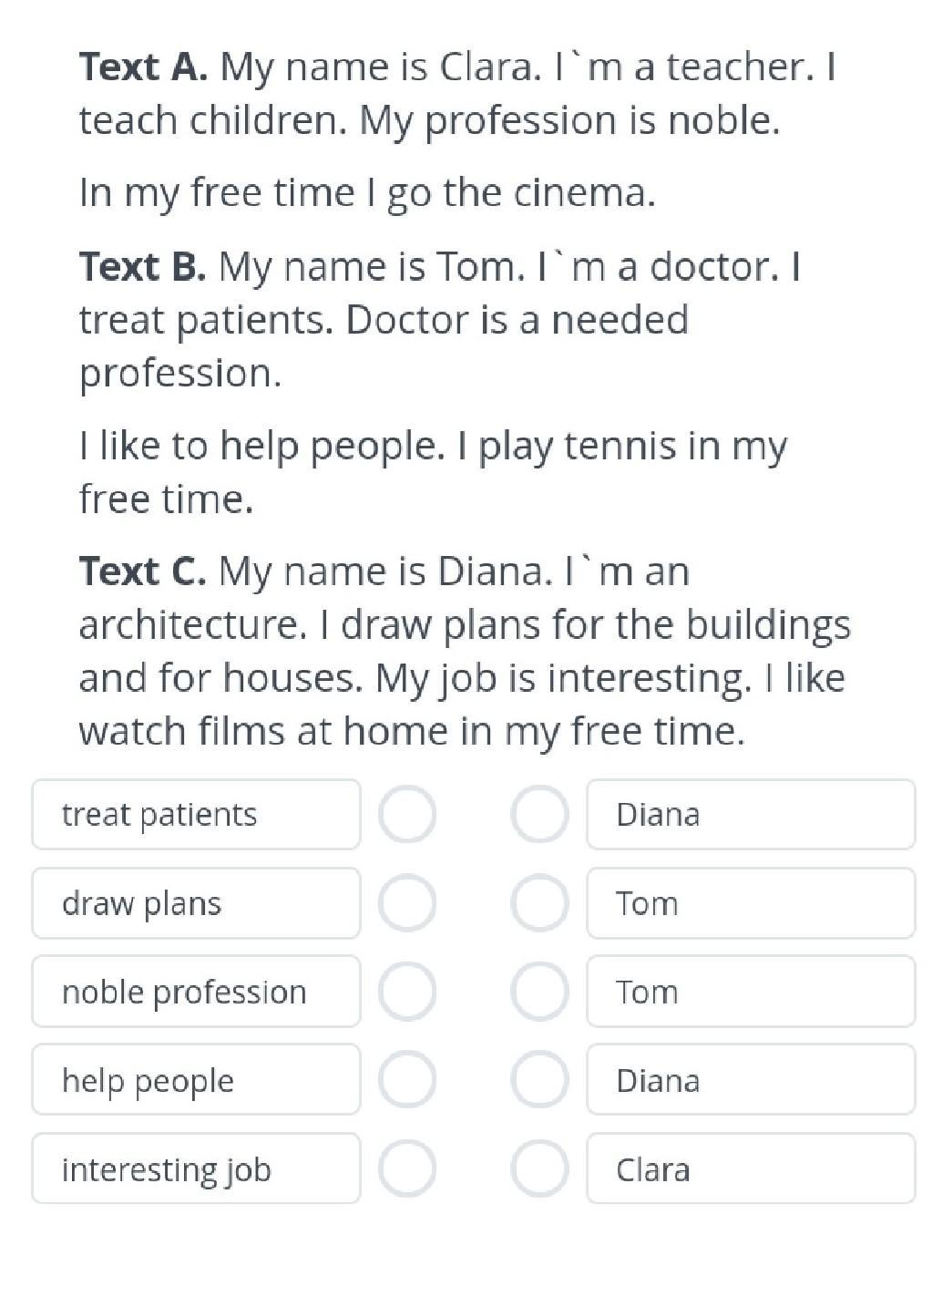Click Tom box in the 'noble profession' row
Viewport: 932px width, 1307px height.
[x=751, y=992]
